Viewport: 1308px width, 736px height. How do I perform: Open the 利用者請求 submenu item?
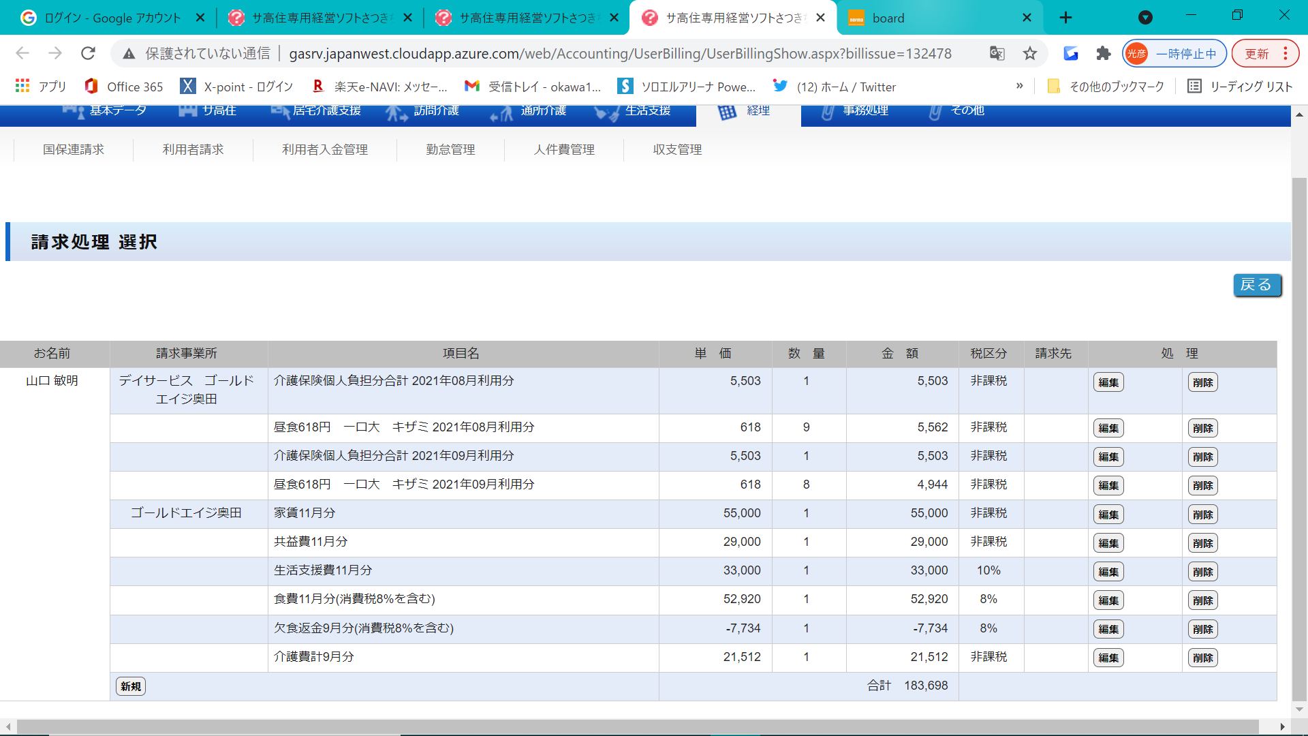tap(193, 149)
